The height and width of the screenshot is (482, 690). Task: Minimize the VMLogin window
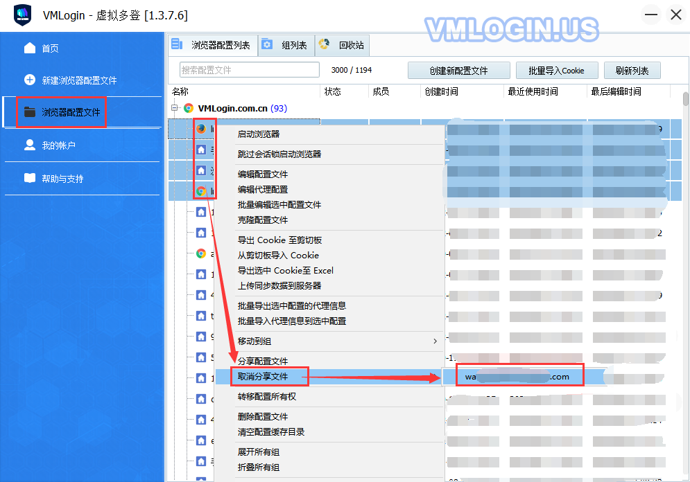click(651, 15)
